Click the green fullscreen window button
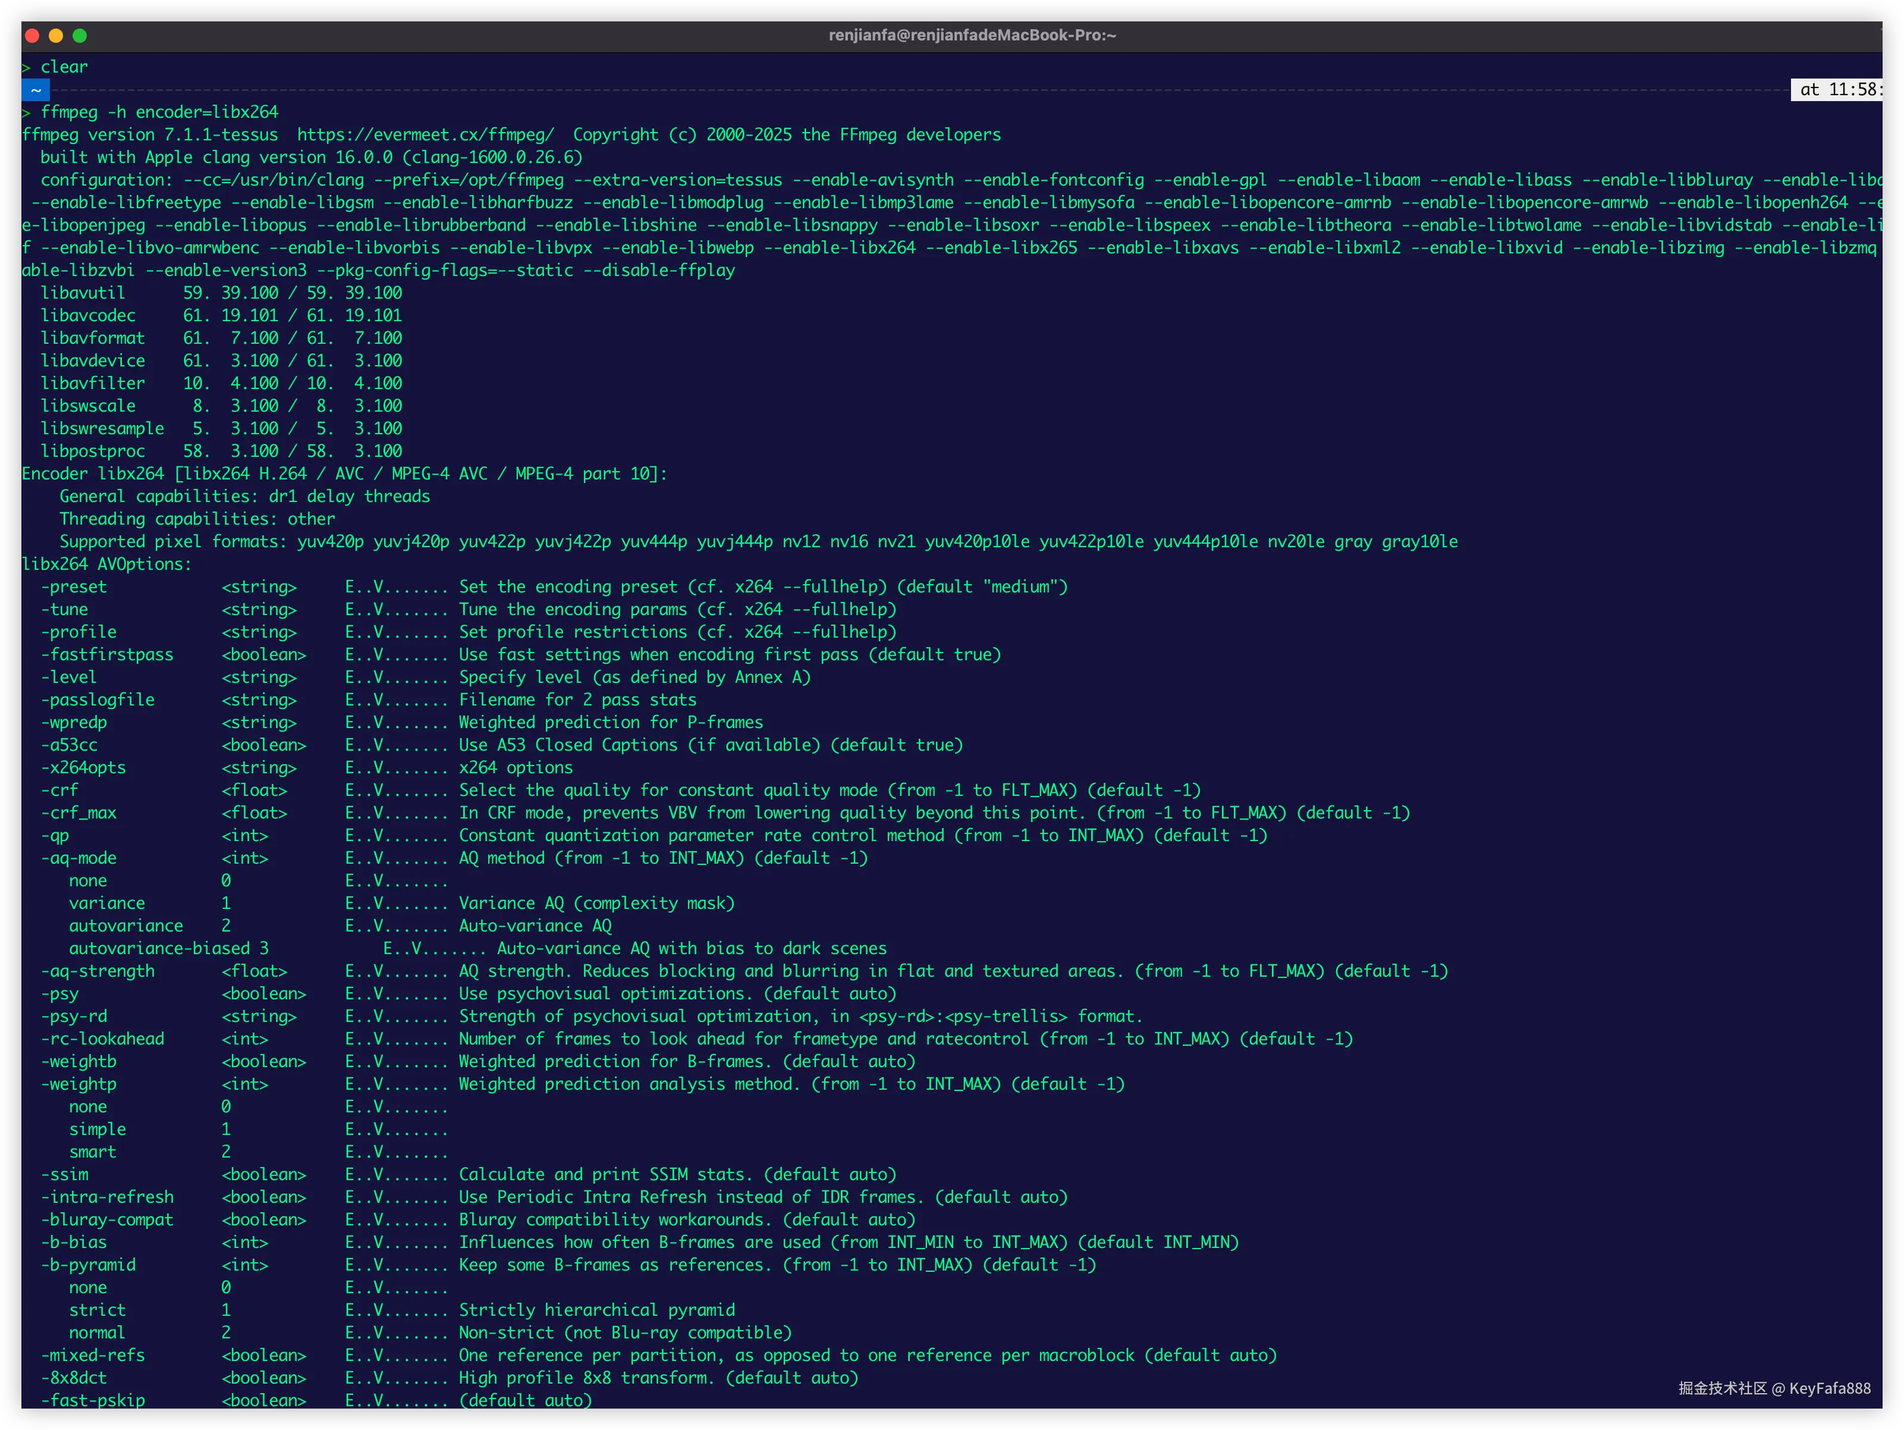Viewport: 1904px width, 1430px height. [x=80, y=35]
